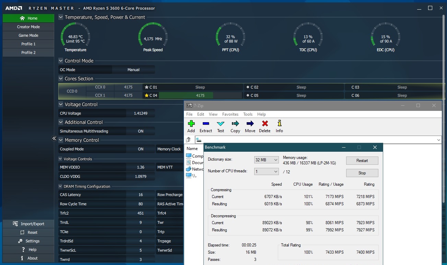The width and height of the screenshot is (447, 265).
Task: Open the Number of CPU threads dropdown
Action: [x=266, y=171]
